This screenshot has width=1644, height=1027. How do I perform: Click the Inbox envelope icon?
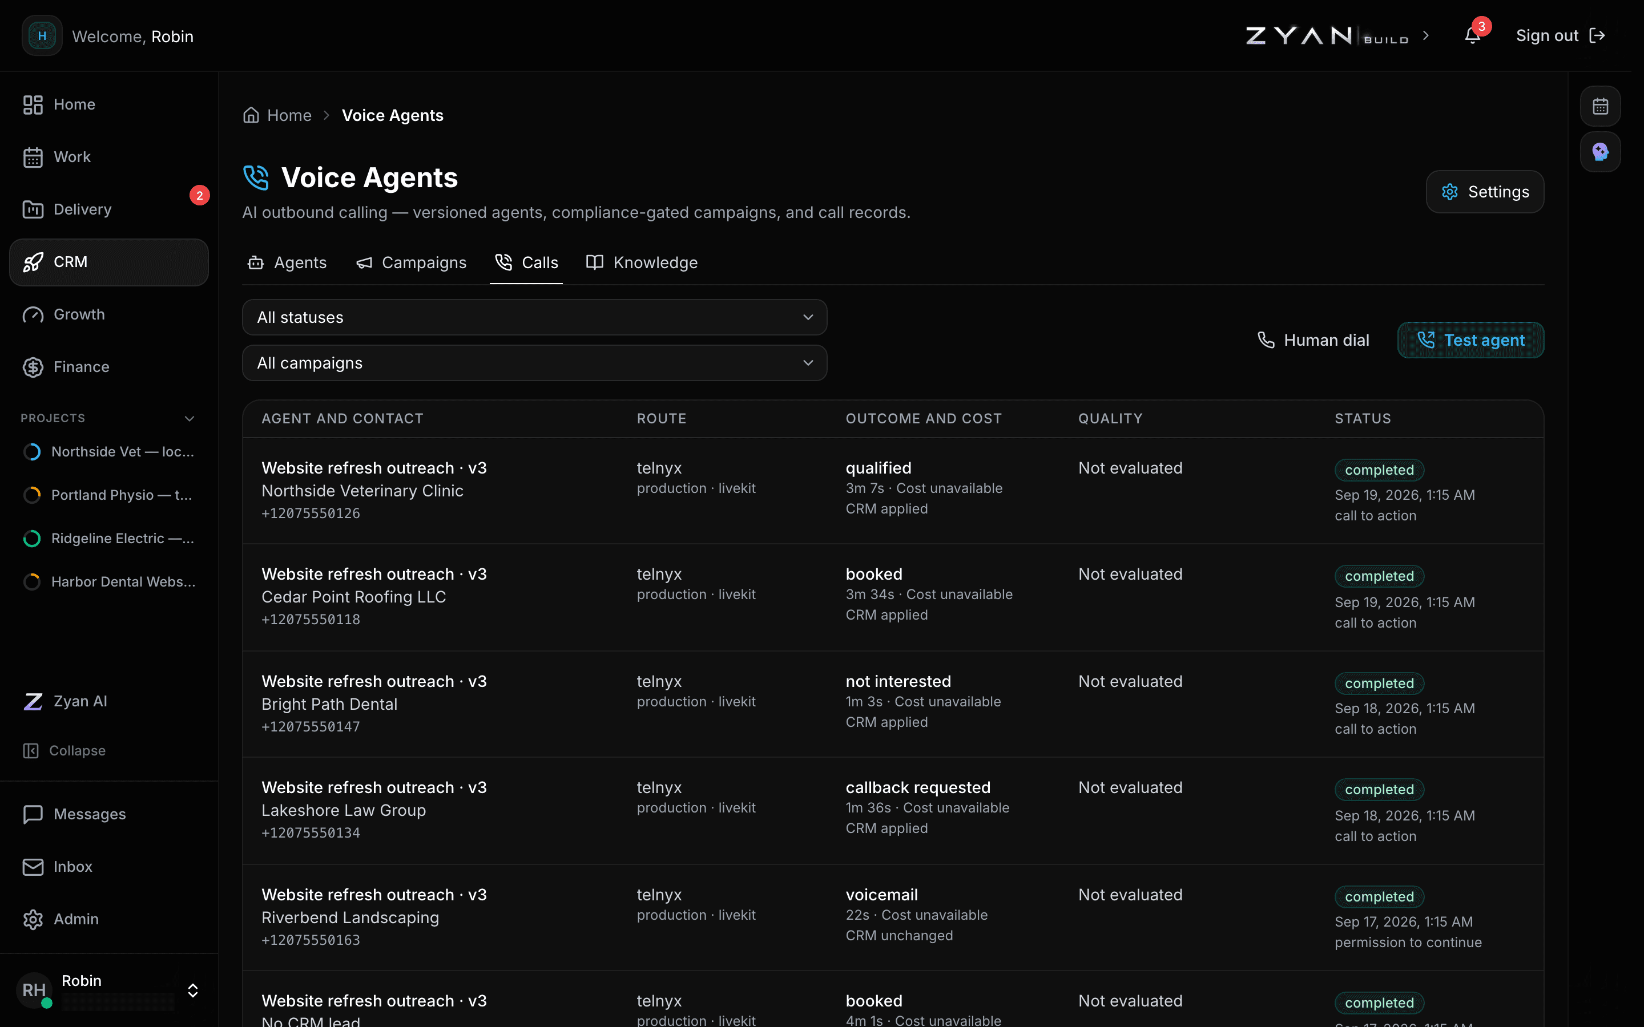point(33,867)
